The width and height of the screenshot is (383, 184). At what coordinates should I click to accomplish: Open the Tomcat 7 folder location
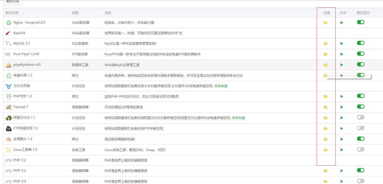point(326,107)
